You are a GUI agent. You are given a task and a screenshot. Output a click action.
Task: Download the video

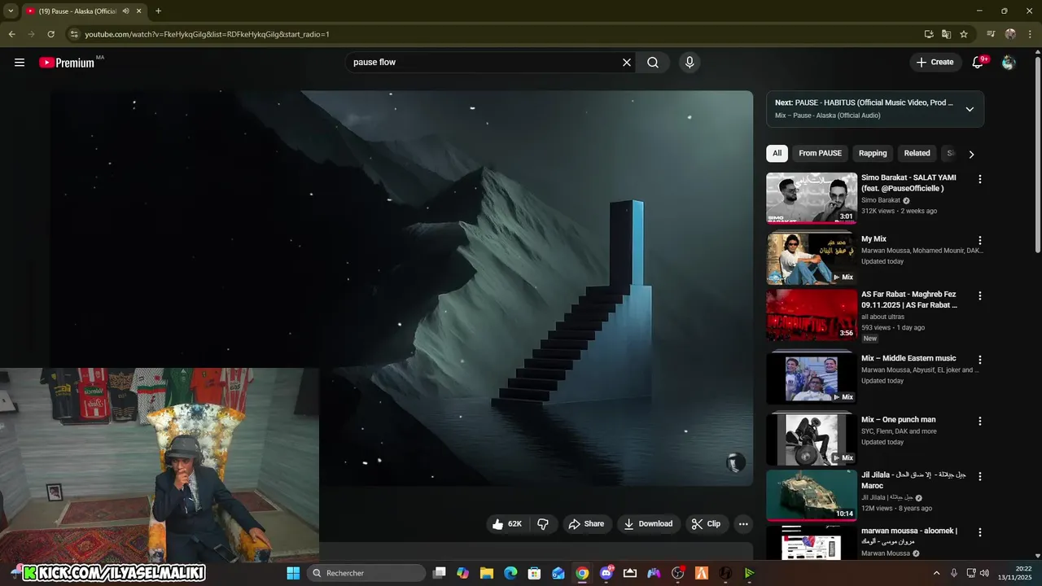[x=648, y=524]
